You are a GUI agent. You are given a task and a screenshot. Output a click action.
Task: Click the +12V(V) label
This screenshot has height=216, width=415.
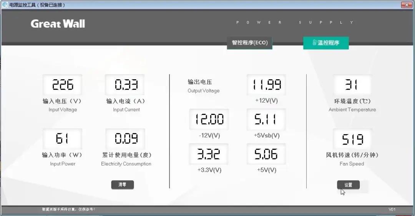(267, 101)
